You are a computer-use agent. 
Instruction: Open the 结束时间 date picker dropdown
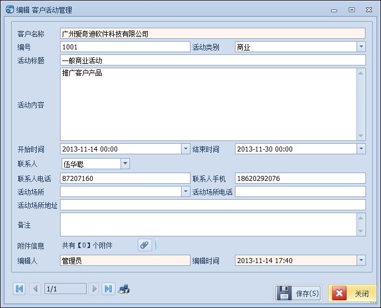(x=362, y=149)
